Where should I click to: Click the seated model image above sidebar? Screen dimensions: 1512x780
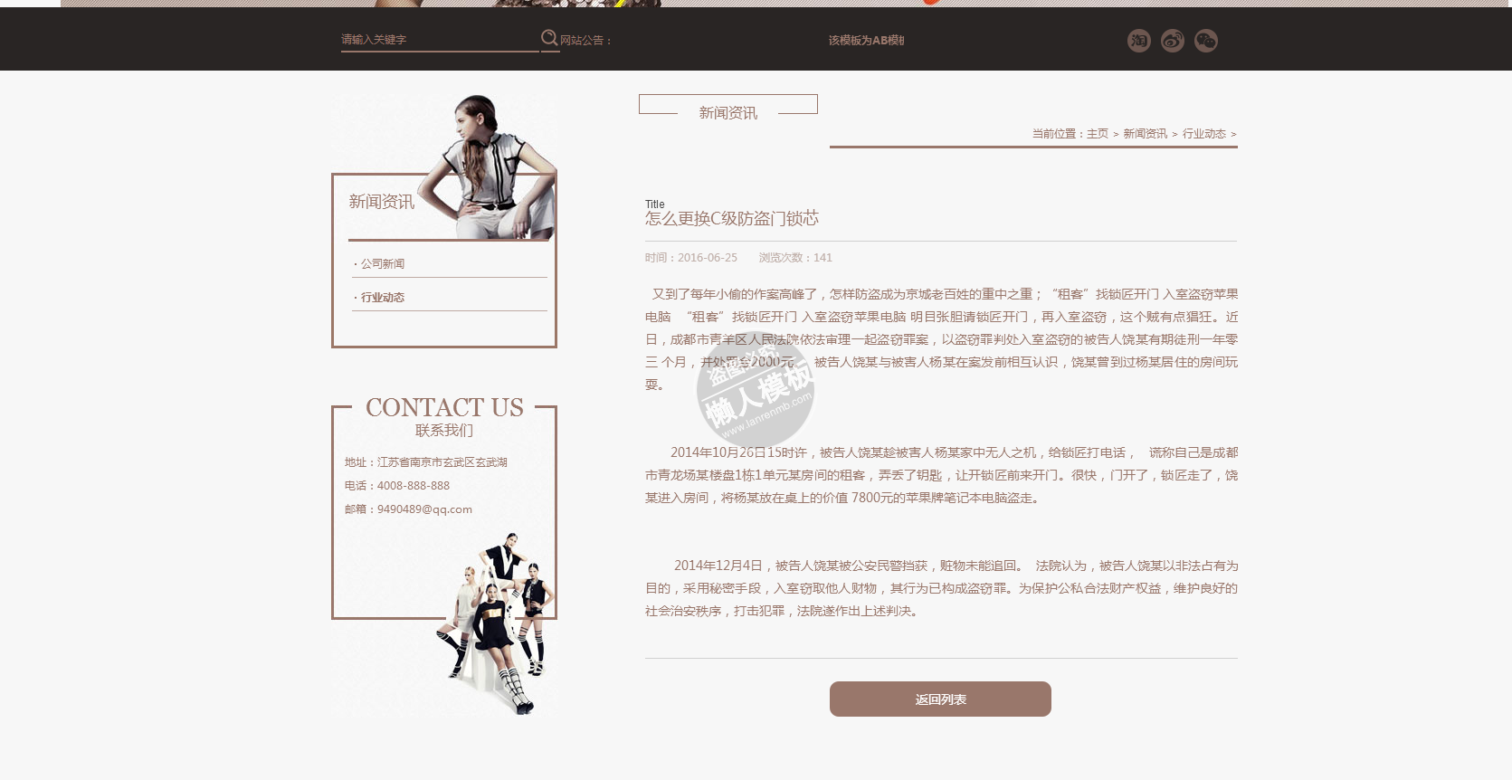(493, 167)
